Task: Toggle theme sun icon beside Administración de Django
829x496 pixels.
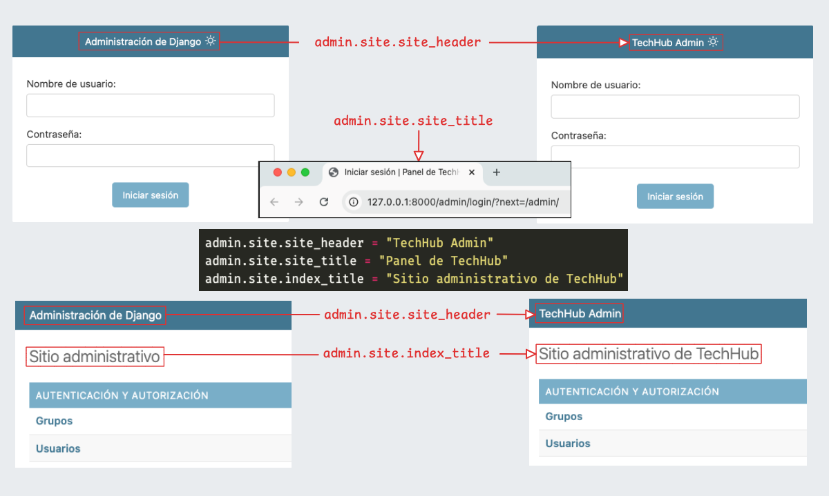Action: [x=211, y=41]
